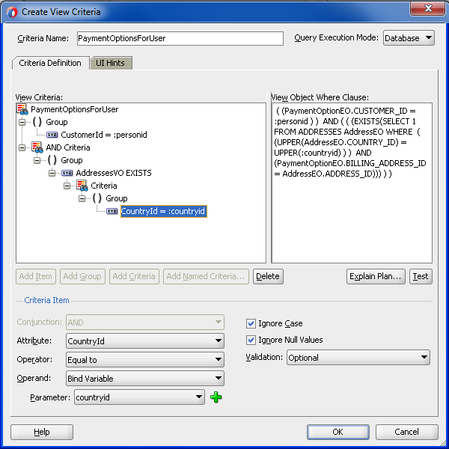449x449 pixels.
Task: Collapse the AddressesVO EXISTS node
Action: click(x=52, y=174)
